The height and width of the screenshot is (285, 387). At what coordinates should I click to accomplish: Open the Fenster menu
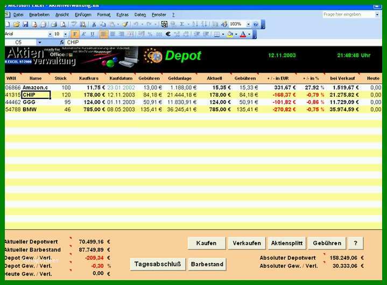pos(159,15)
